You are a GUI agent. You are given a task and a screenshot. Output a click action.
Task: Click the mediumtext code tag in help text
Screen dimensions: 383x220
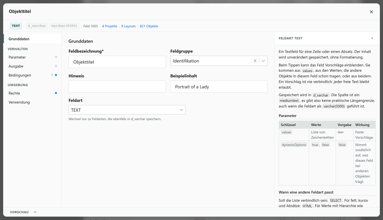tap(289, 101)
